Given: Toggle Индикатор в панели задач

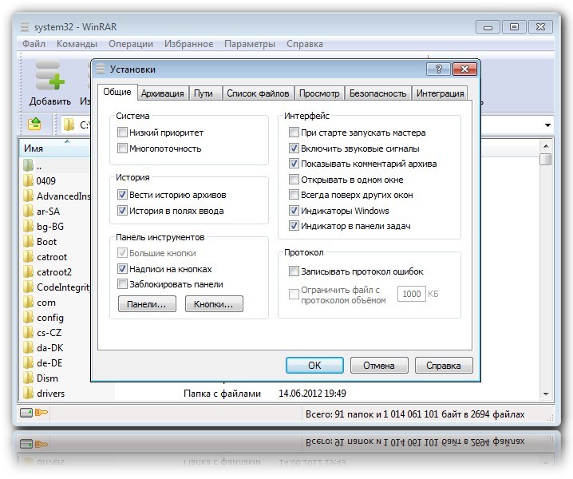Looking at the screenshot, I should [x=294, y=226].
